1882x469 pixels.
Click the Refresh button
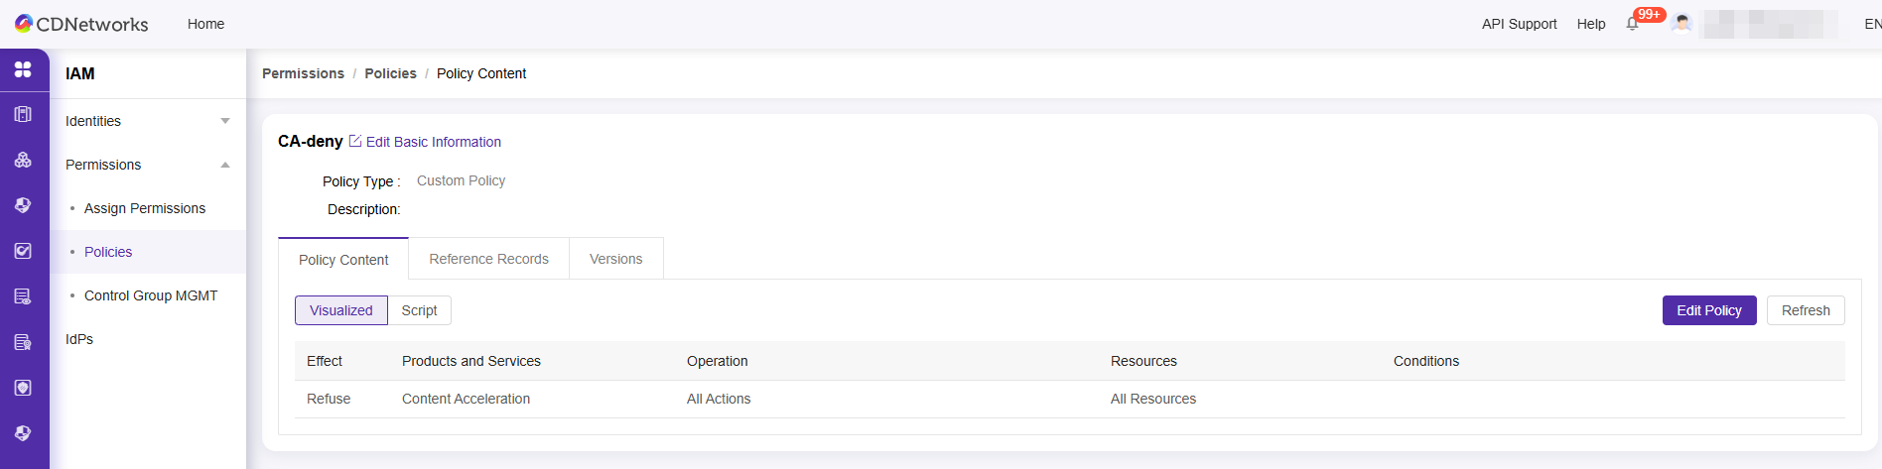(1806, 310)
